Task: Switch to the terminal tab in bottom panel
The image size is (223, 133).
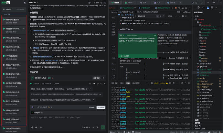Action: [128, 83]
